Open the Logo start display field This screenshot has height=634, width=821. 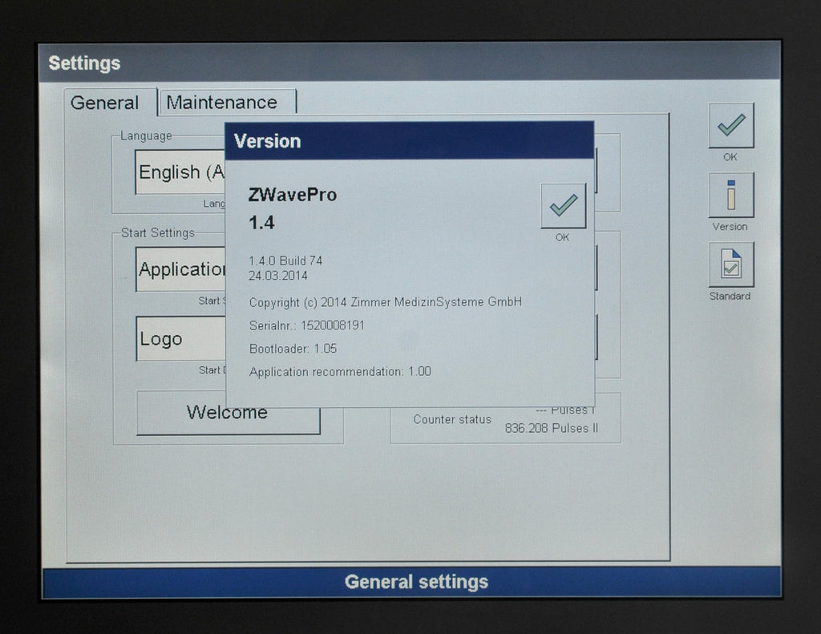(180, 339)
